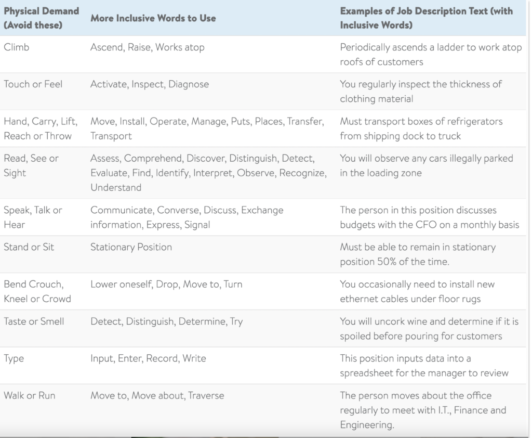Click 'Detect, Distinguish, Determine, Try' text

167,321
